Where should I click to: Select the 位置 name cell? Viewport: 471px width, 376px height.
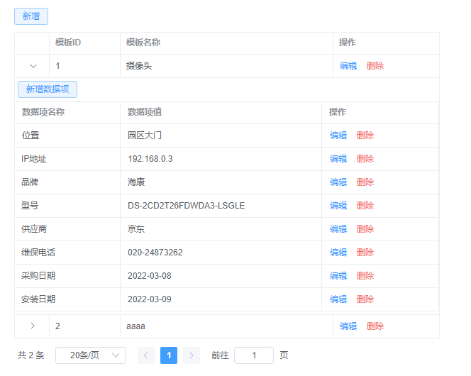tap(67, 136)
